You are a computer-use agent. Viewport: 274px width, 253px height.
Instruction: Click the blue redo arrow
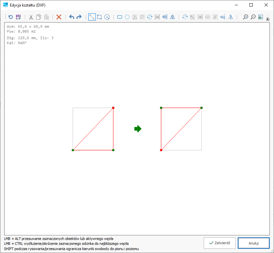[79, 17]
